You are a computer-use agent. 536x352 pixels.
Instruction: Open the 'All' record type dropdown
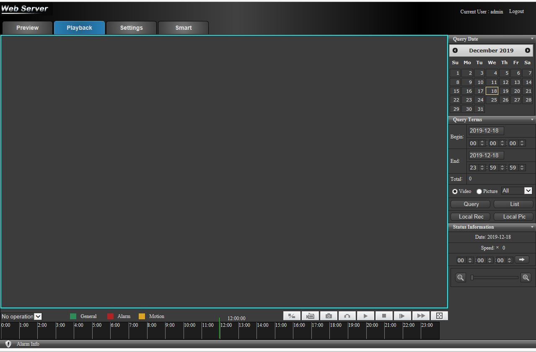(517, 191)
